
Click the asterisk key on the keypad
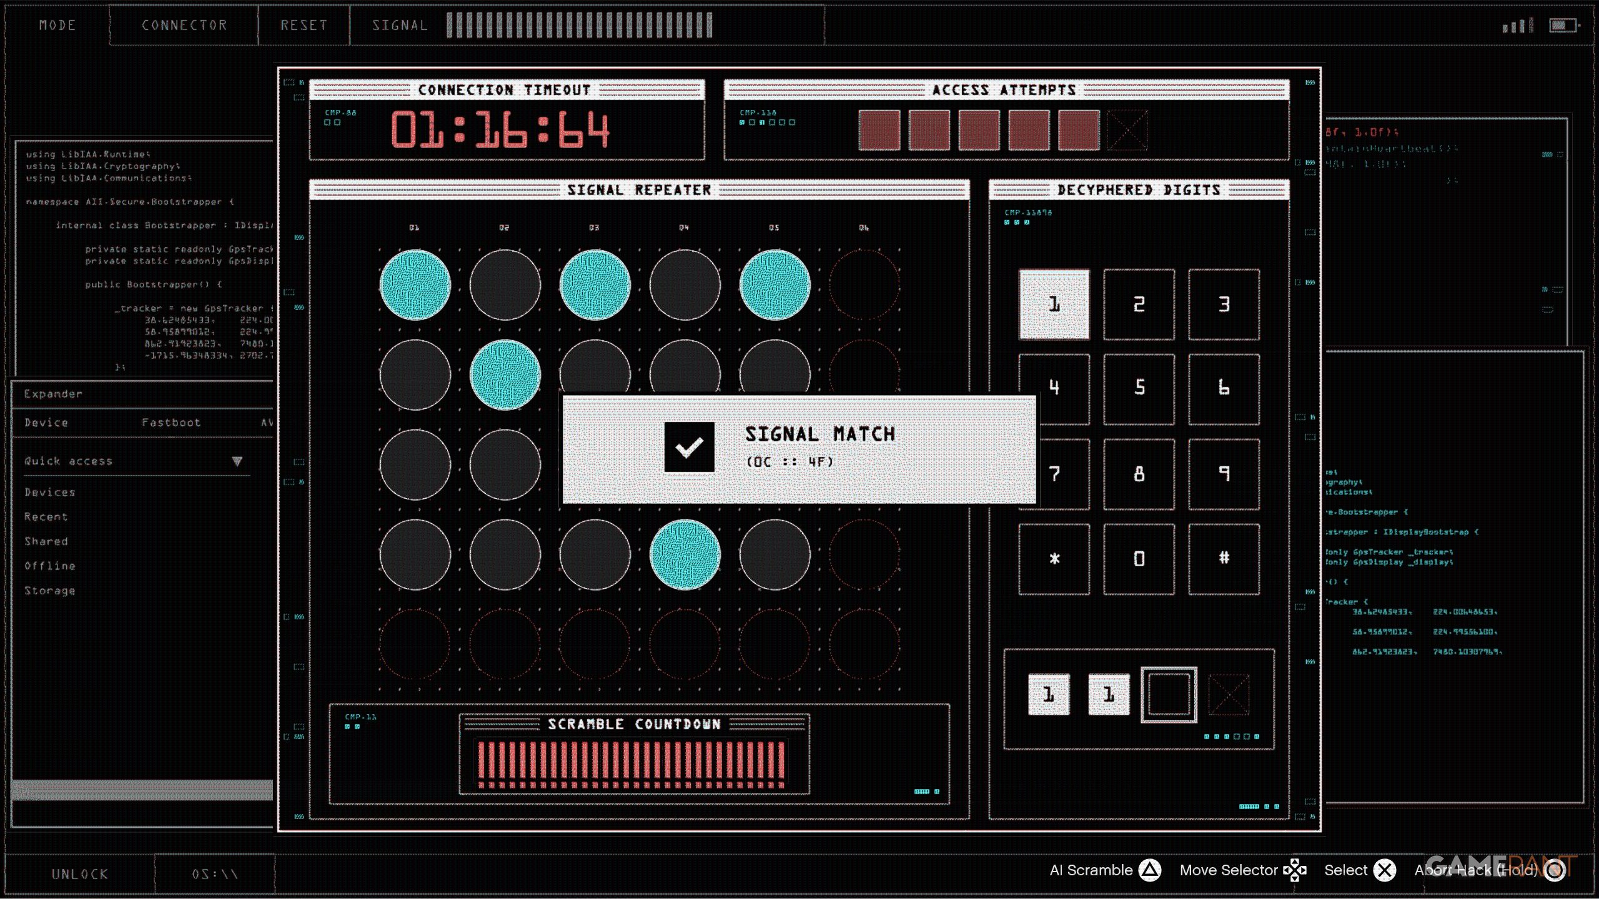pos(1054,559)
